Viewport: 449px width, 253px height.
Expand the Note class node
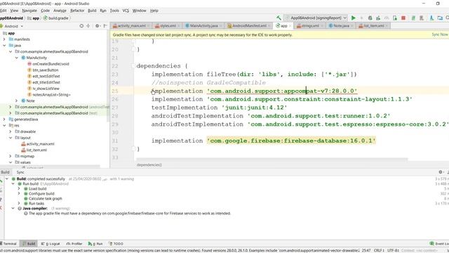16,100
